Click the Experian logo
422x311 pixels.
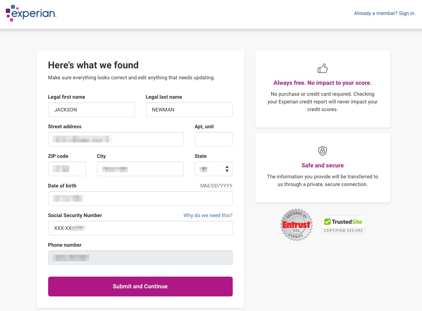(31, 14)
